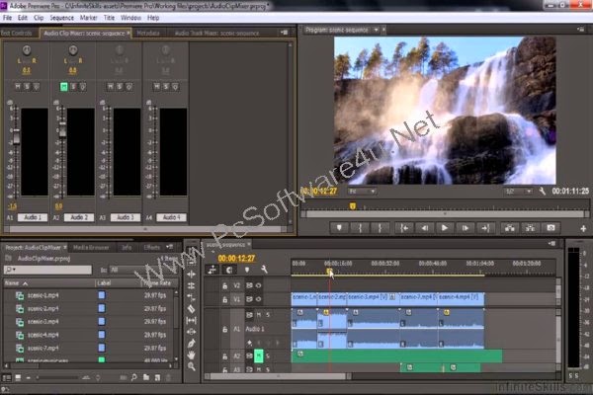
Task: Play the sequence in Program monitor
Action: (x=445, y=228)
